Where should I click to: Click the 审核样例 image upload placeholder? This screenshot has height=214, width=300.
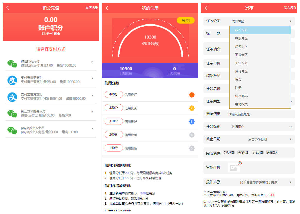(x=234, y=168)
